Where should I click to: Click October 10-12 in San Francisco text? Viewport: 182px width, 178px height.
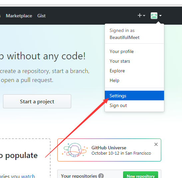121,153
